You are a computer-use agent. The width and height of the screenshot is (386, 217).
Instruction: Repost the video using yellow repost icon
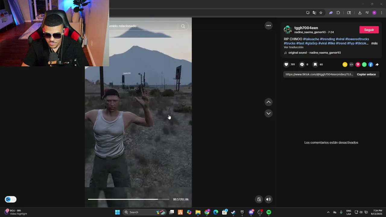345,64
